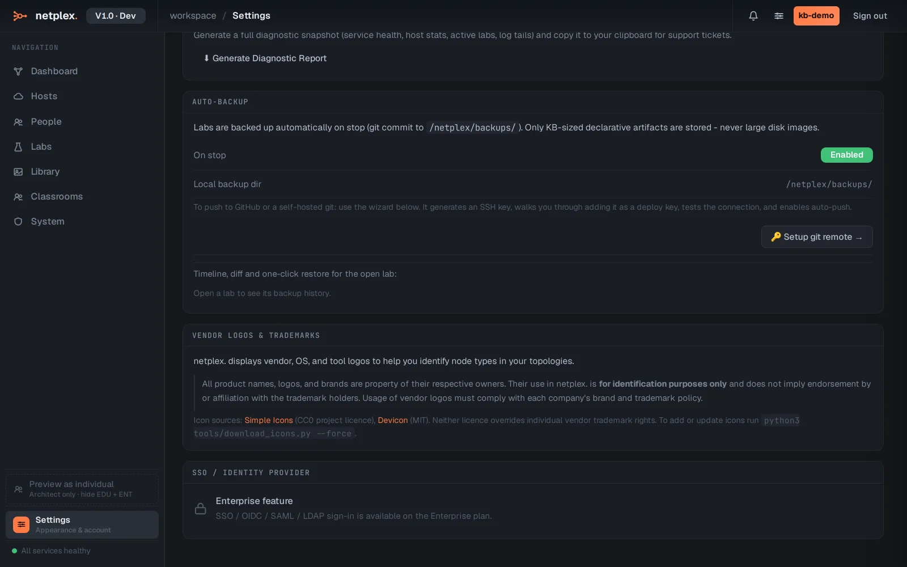Click the kb-demo account badge
The height and width of the screenshot is (567, 907).
[x=816, y=16]
